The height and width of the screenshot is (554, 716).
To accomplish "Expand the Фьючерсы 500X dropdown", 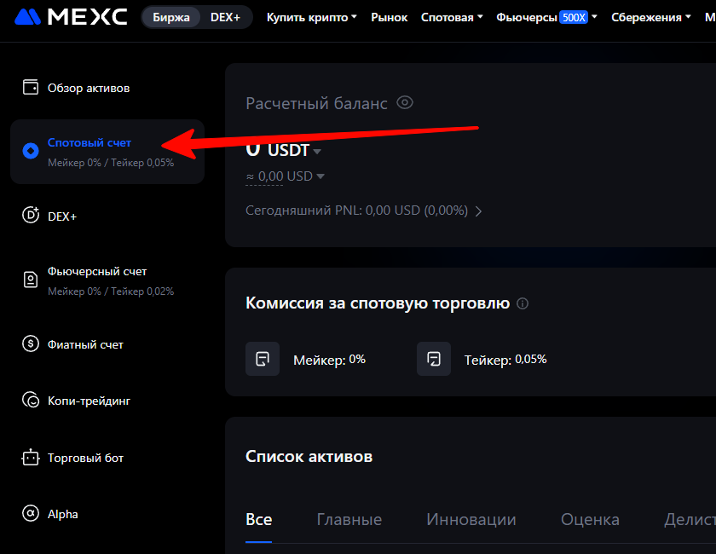I will pyautogui.click(x=546, y=17).
